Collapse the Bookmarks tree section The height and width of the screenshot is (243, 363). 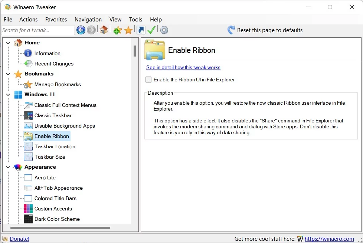coord(8,74)
